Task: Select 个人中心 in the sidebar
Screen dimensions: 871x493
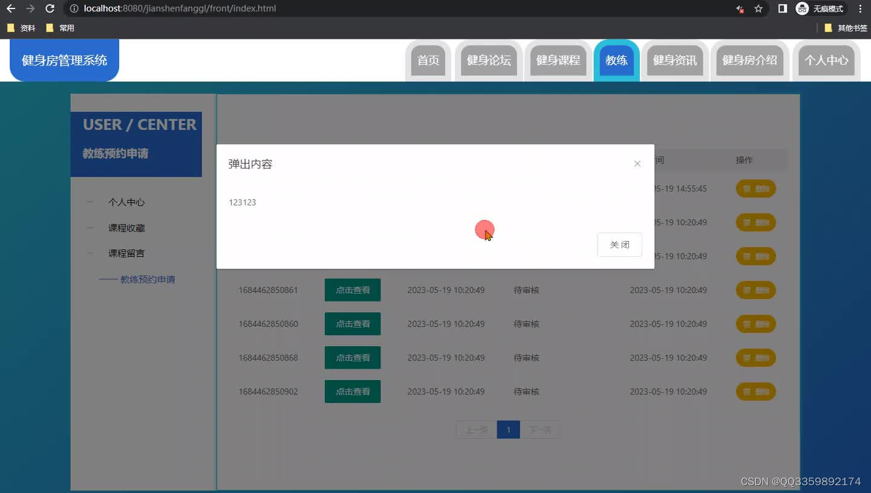Action: pos(126,202)
